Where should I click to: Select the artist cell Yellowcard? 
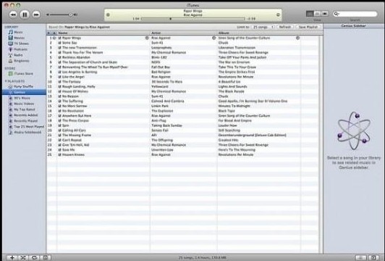click(x=160, y=86)
